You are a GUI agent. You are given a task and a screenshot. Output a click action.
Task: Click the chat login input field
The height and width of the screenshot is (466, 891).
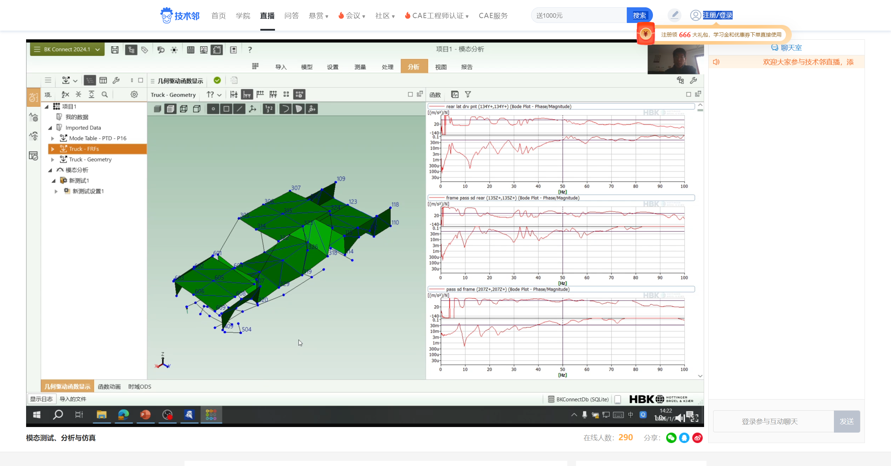click(x=773, y=421)
